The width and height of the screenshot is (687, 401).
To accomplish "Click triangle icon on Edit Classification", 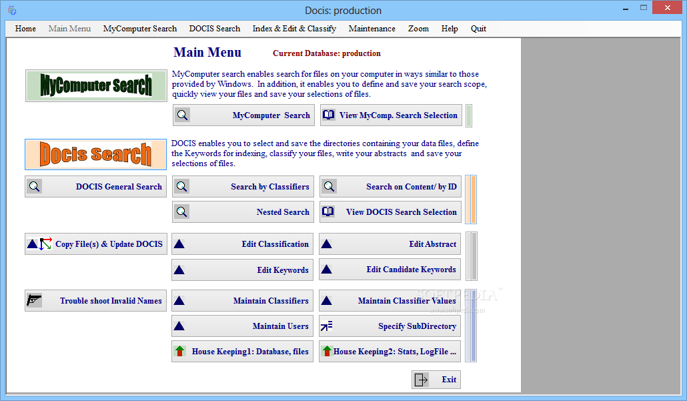I will pyautogui.click(x=179, y=244).
